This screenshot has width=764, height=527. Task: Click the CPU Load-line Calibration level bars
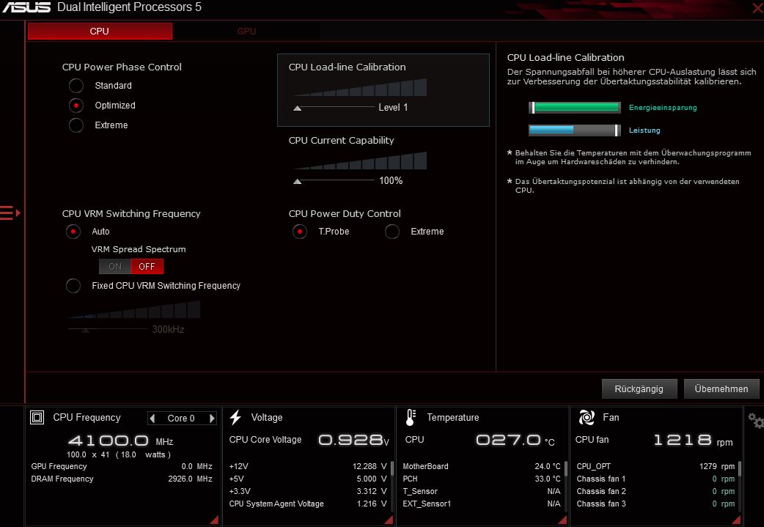click(361, 87)
